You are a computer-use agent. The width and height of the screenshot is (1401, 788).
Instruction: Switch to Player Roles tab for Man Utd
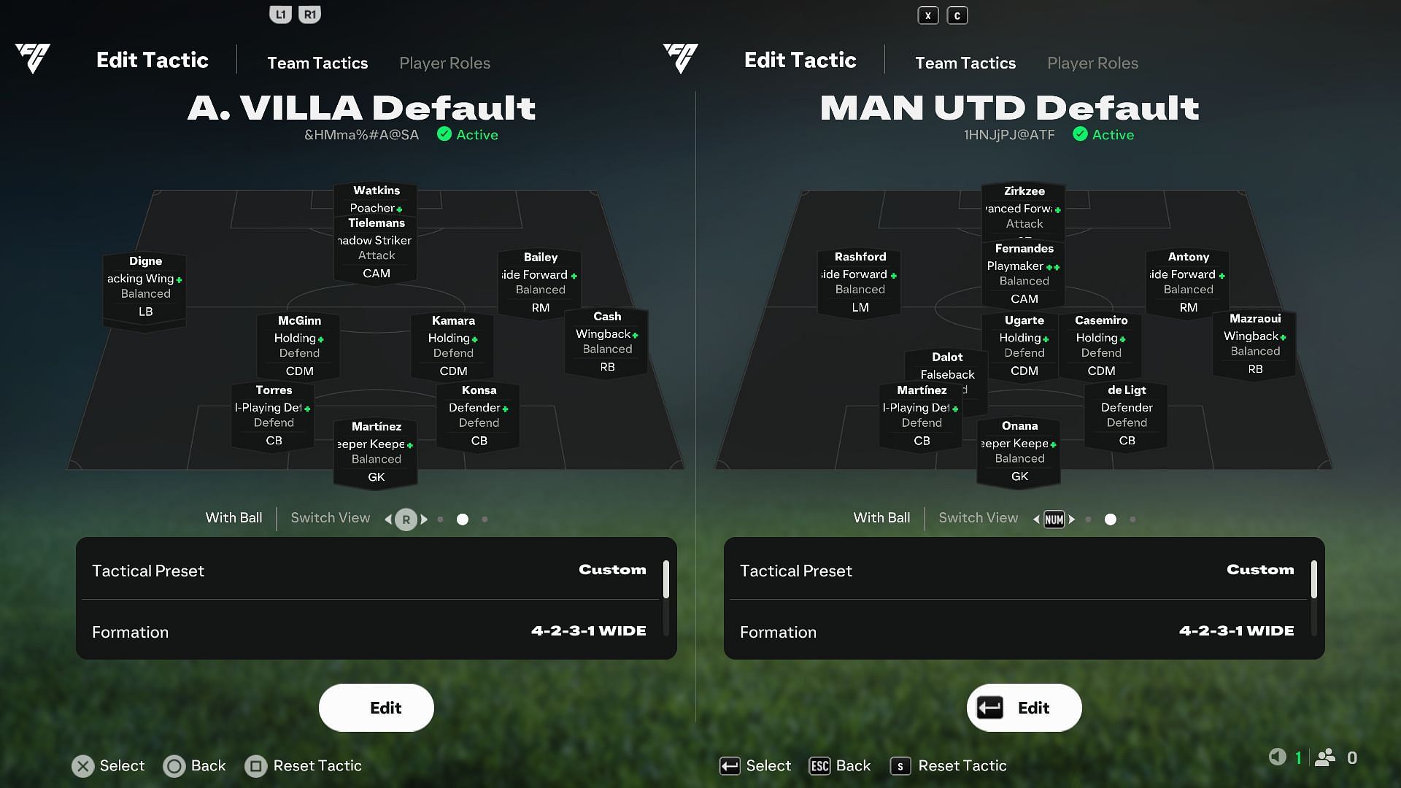1092,63
